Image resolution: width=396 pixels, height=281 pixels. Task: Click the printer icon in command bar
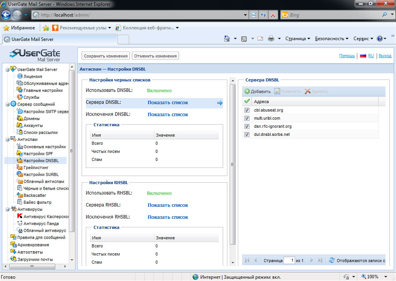click(271, 39)
